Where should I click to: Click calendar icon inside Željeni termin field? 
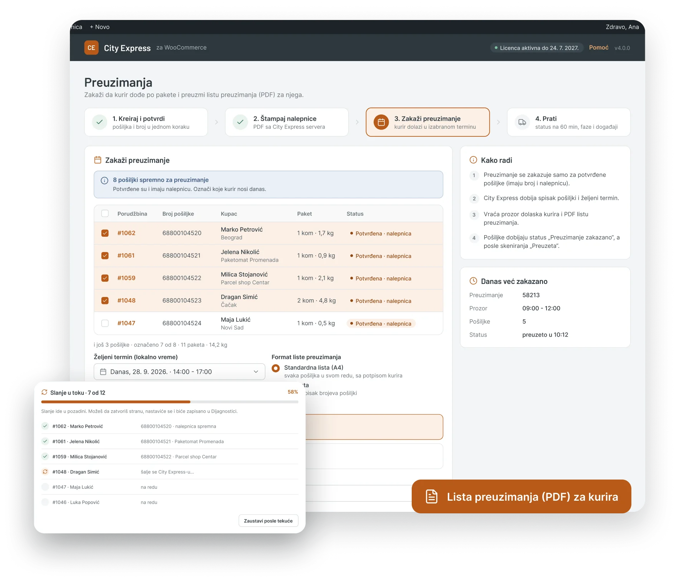[103, 372]
